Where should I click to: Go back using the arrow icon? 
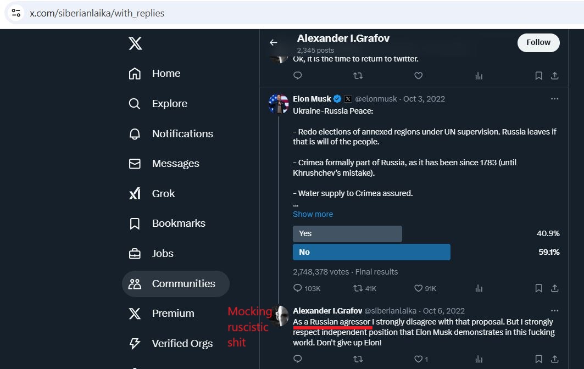pyautogui.click(x=274, y=42)
